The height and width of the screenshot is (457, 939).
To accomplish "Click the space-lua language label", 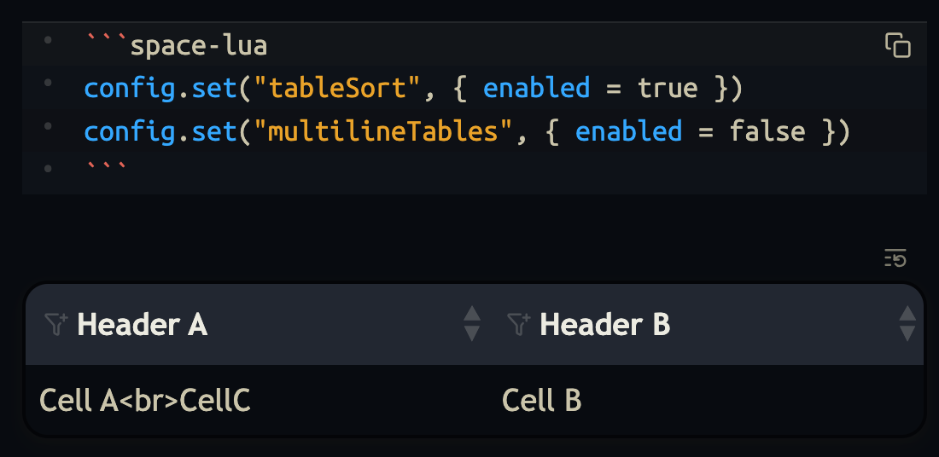I will coord(198,45).
